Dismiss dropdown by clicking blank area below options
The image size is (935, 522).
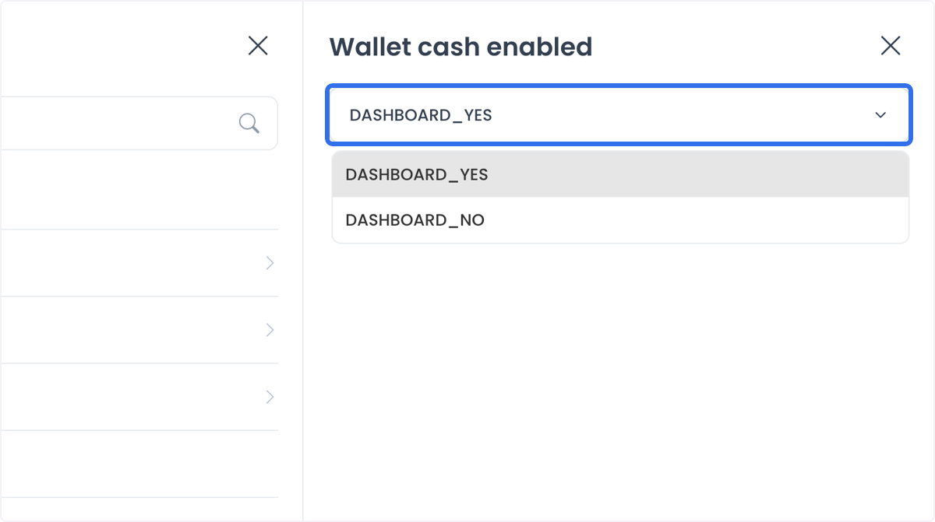click(x=620, y=373)
